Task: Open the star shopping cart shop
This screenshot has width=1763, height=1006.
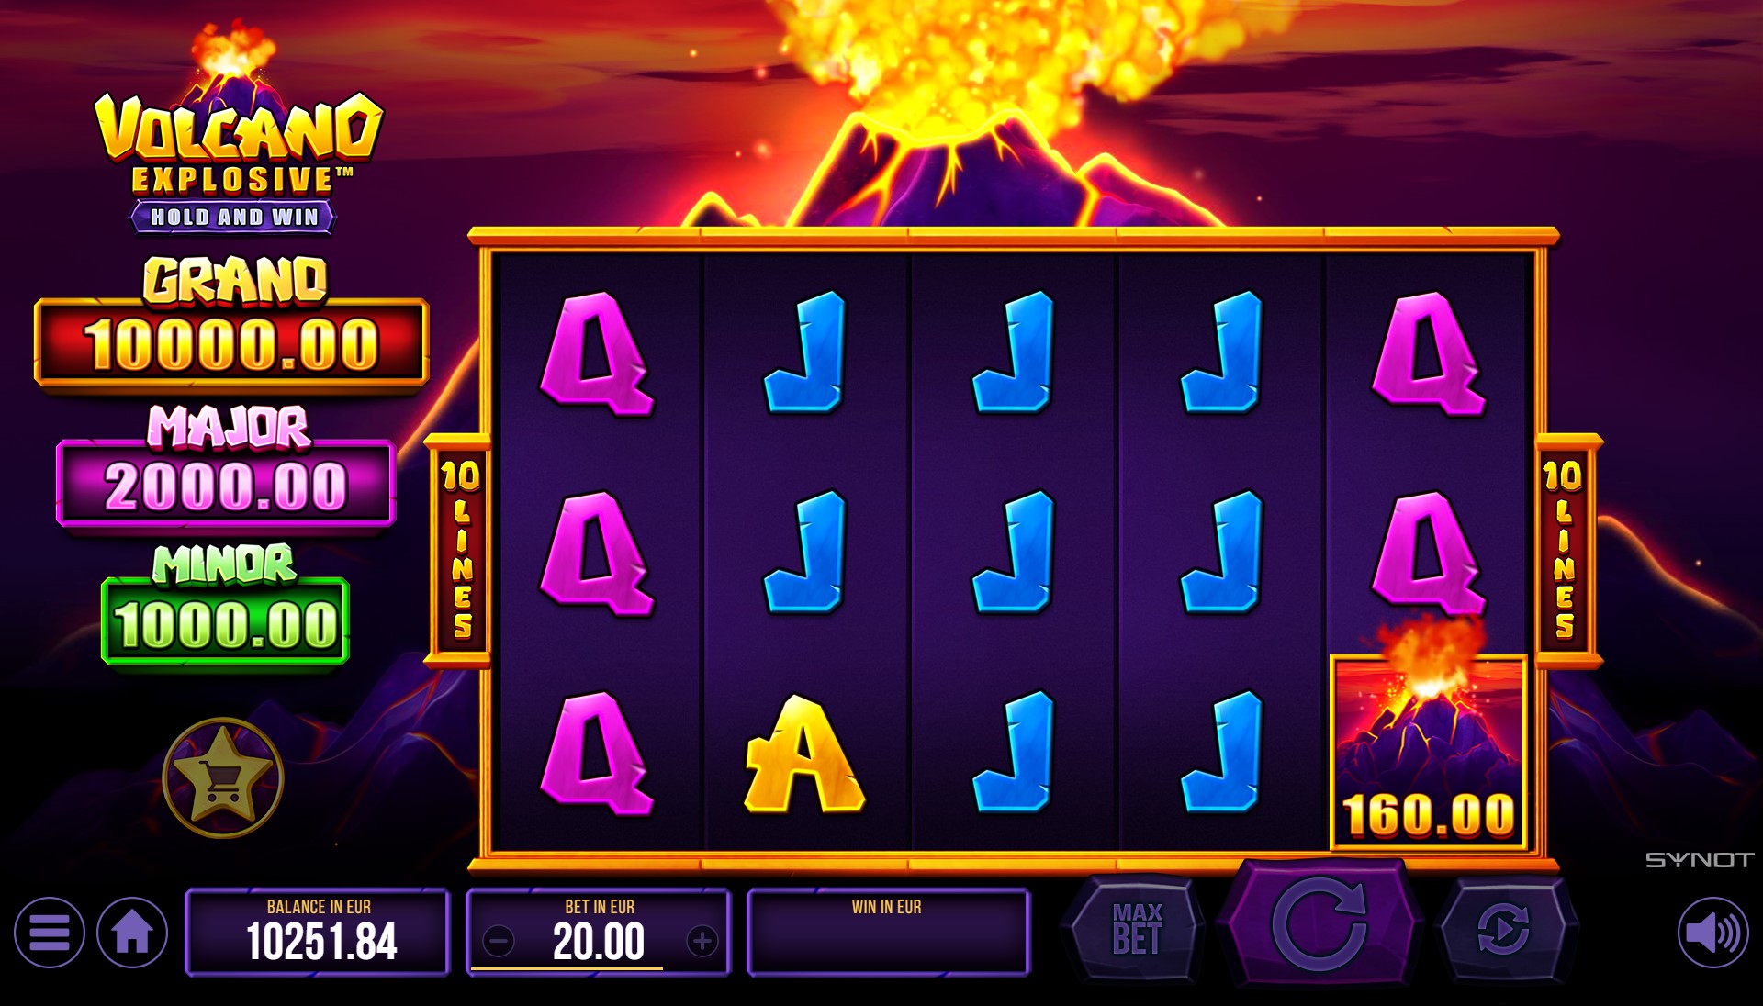Action: coord(223,777)
